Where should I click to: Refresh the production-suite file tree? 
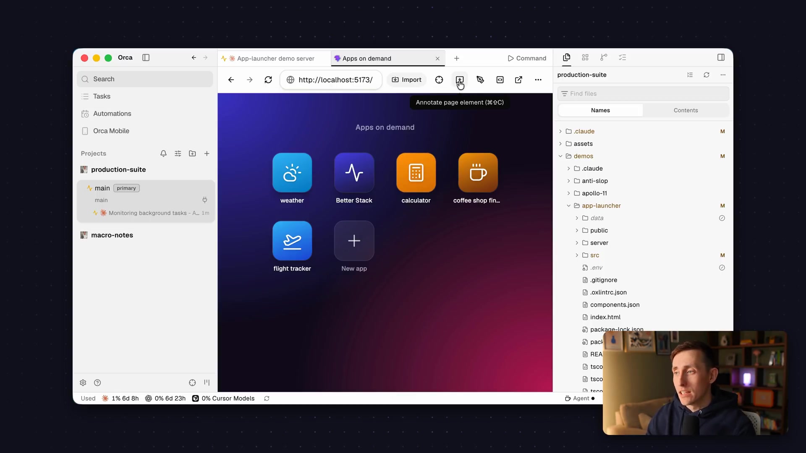click(x=707, y=75)
